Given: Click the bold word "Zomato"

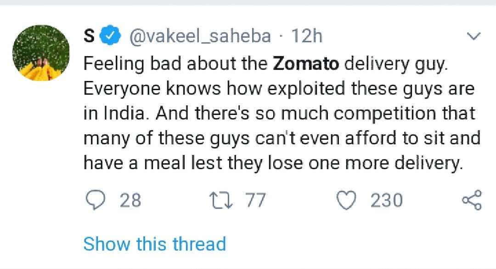Looking at the screenshot, I should tap(306, 63).
